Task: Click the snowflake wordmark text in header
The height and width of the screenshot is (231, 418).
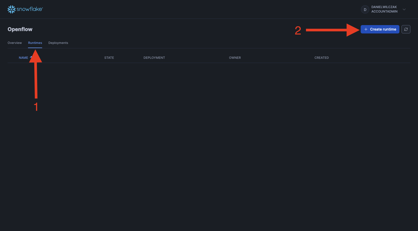Action: click(x=29, y=9)
